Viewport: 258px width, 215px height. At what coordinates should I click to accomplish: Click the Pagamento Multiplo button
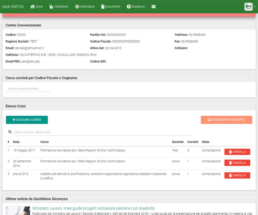click(x=226, y=120)
